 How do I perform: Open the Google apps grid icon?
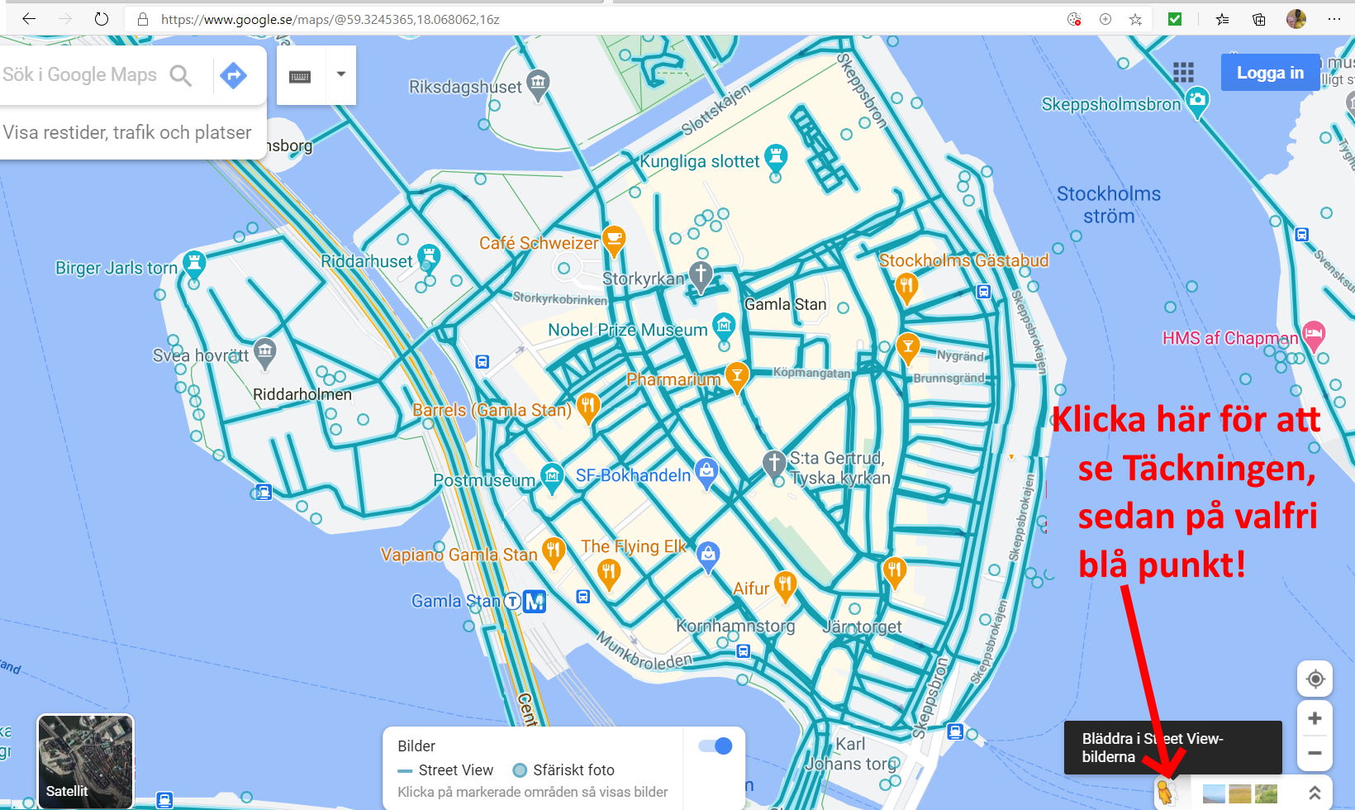[1183, 73]
